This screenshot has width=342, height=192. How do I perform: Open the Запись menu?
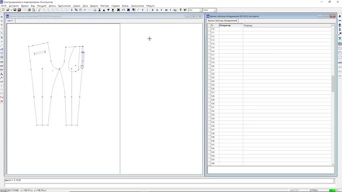[x=52, y=6]
